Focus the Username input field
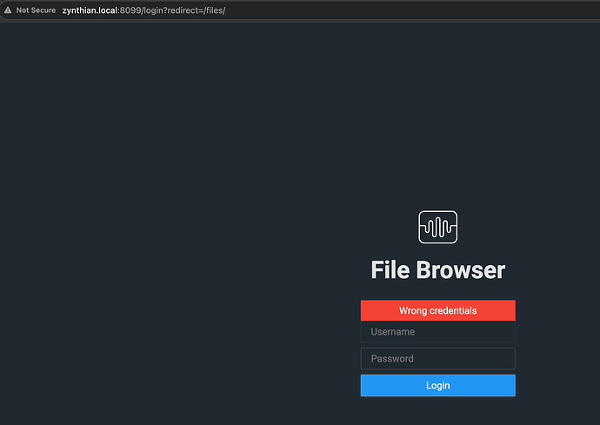Image resolution: width=600 pixels, height=425 pixels. point(437,332)
